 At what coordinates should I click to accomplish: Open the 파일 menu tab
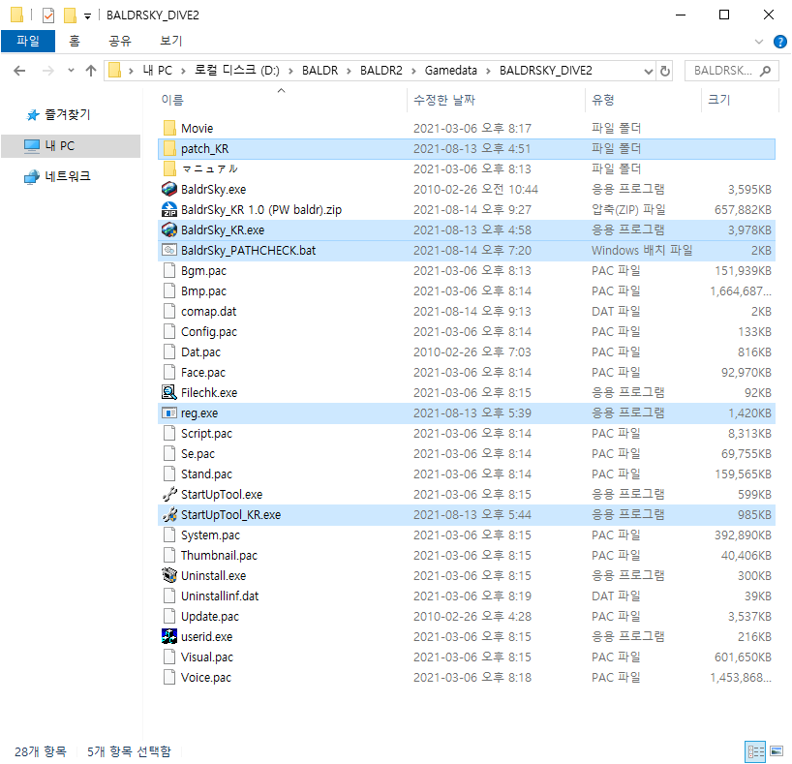tap(28, 41)
